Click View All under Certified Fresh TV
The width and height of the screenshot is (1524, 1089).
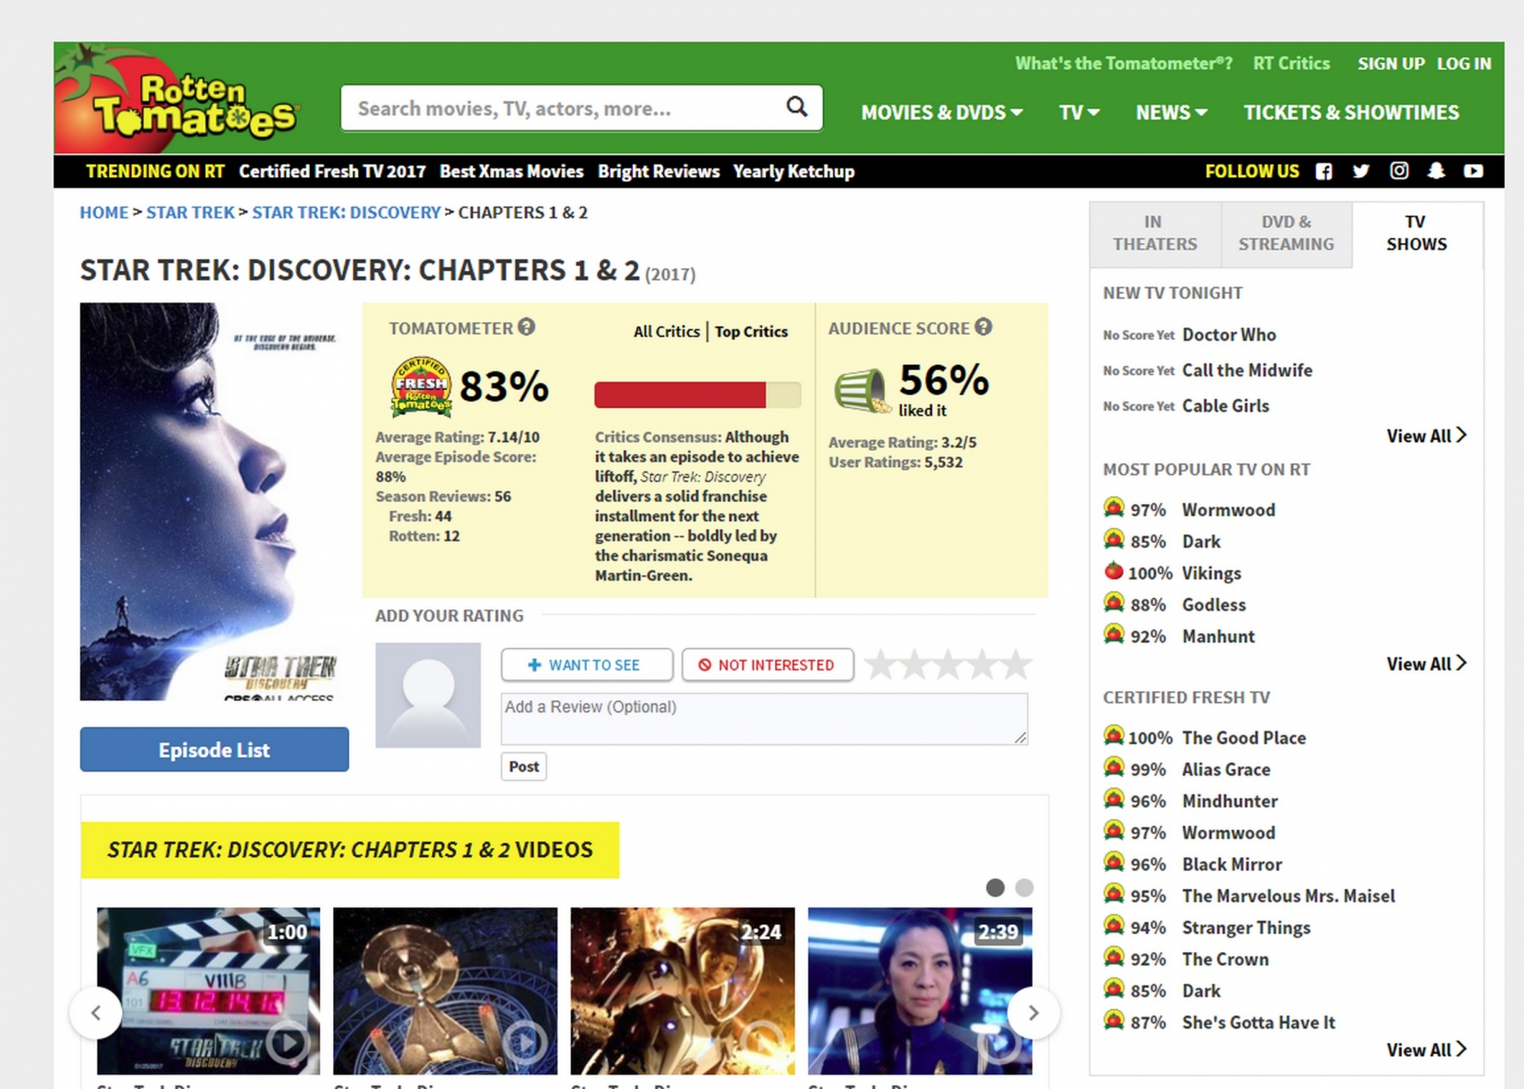(1426, 1049)
